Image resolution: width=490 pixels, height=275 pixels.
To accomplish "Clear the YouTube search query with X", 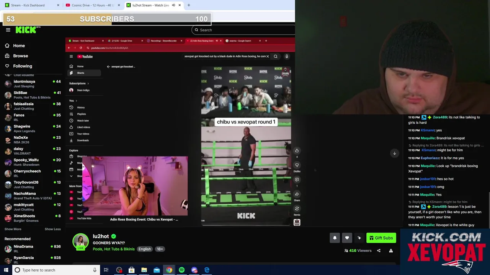I will tap(268, 57).
